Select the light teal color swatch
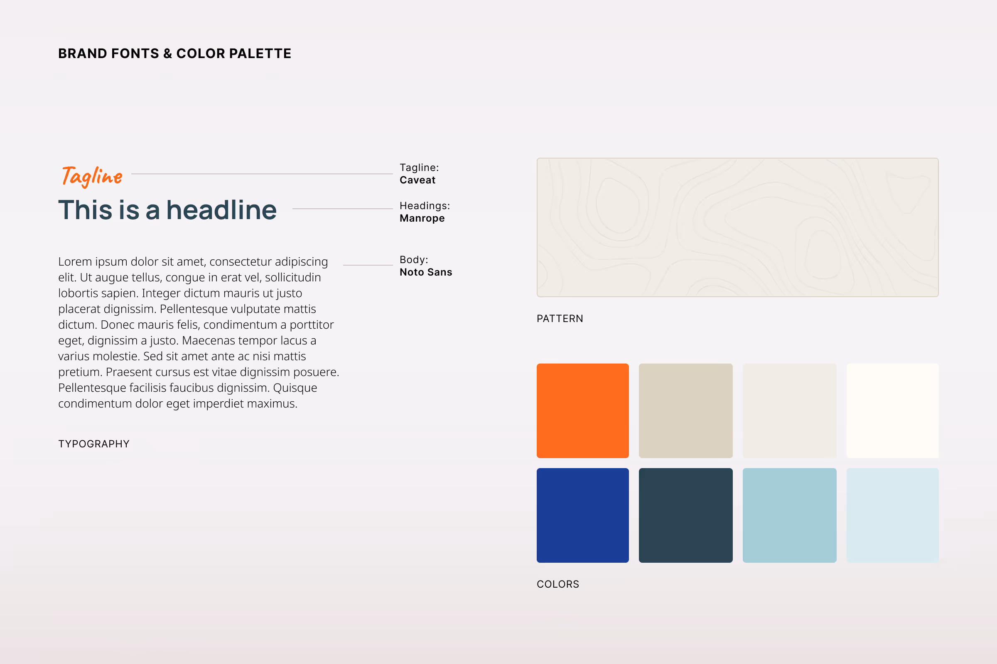Viewport: 997px width, 664px height. point(789,515)
